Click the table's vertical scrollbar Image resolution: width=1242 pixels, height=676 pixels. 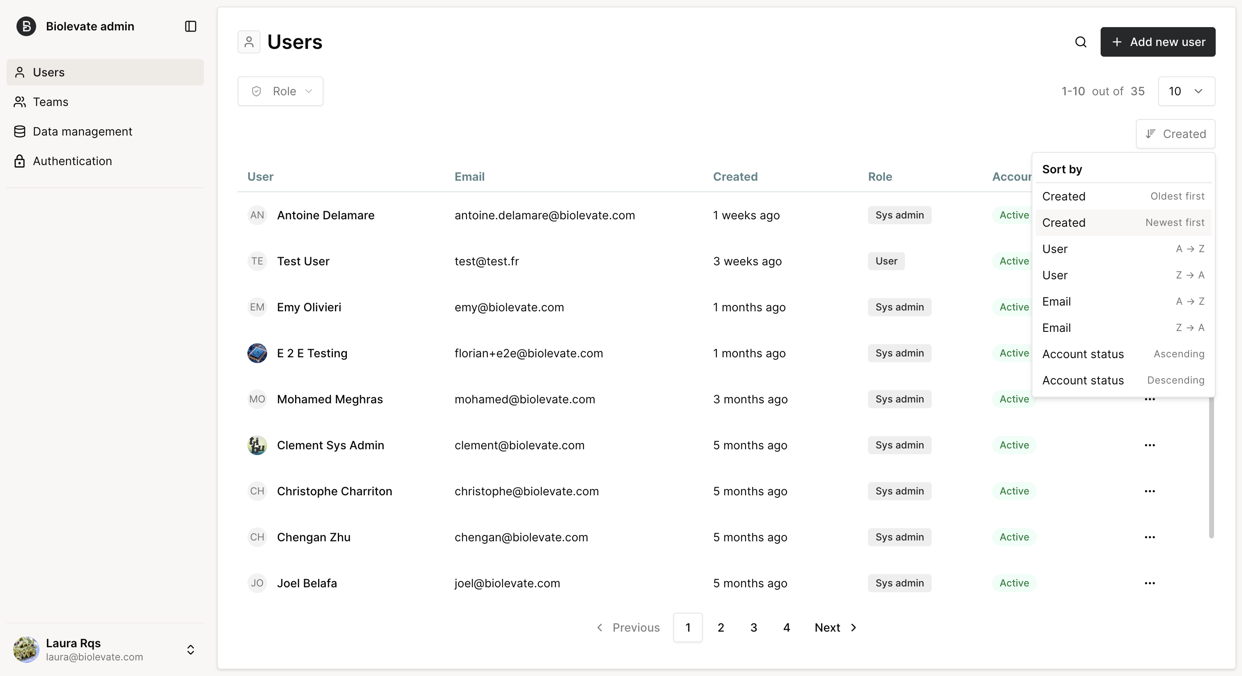[1211, 467]
